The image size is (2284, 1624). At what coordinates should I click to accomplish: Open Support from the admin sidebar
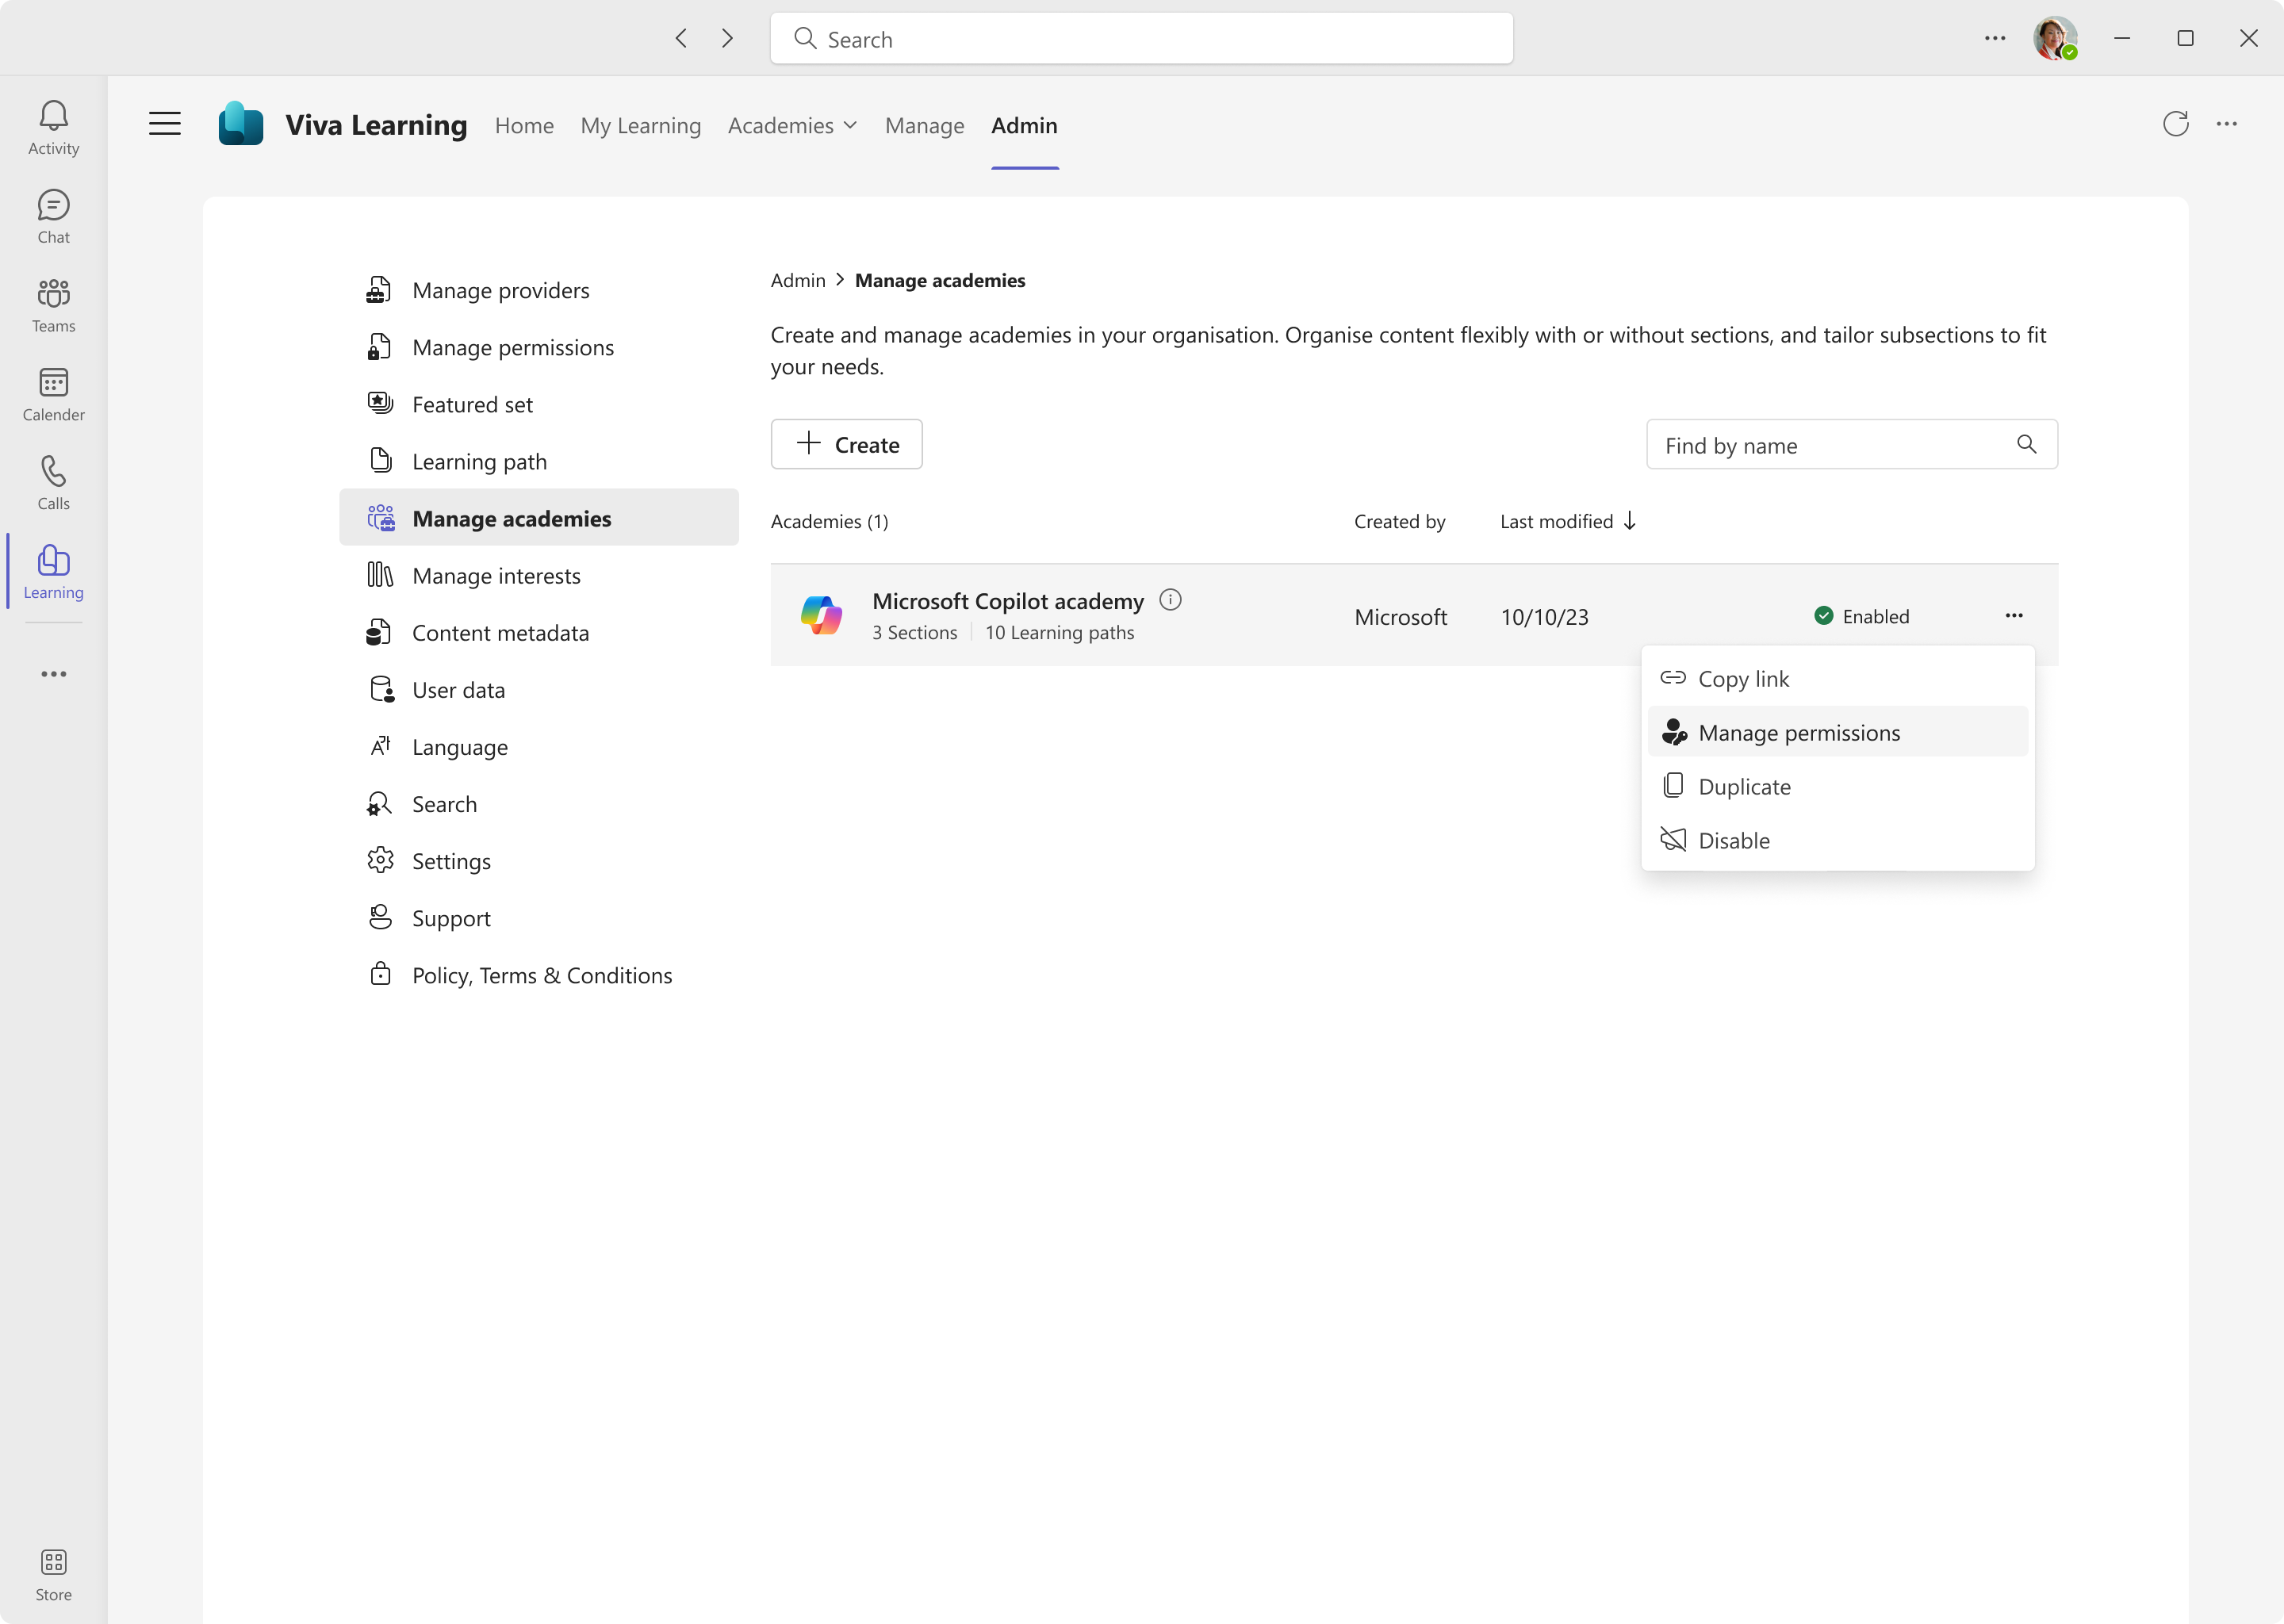451,918
